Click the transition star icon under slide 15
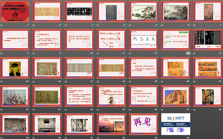223x139 pixels. [x=1, y=81]
